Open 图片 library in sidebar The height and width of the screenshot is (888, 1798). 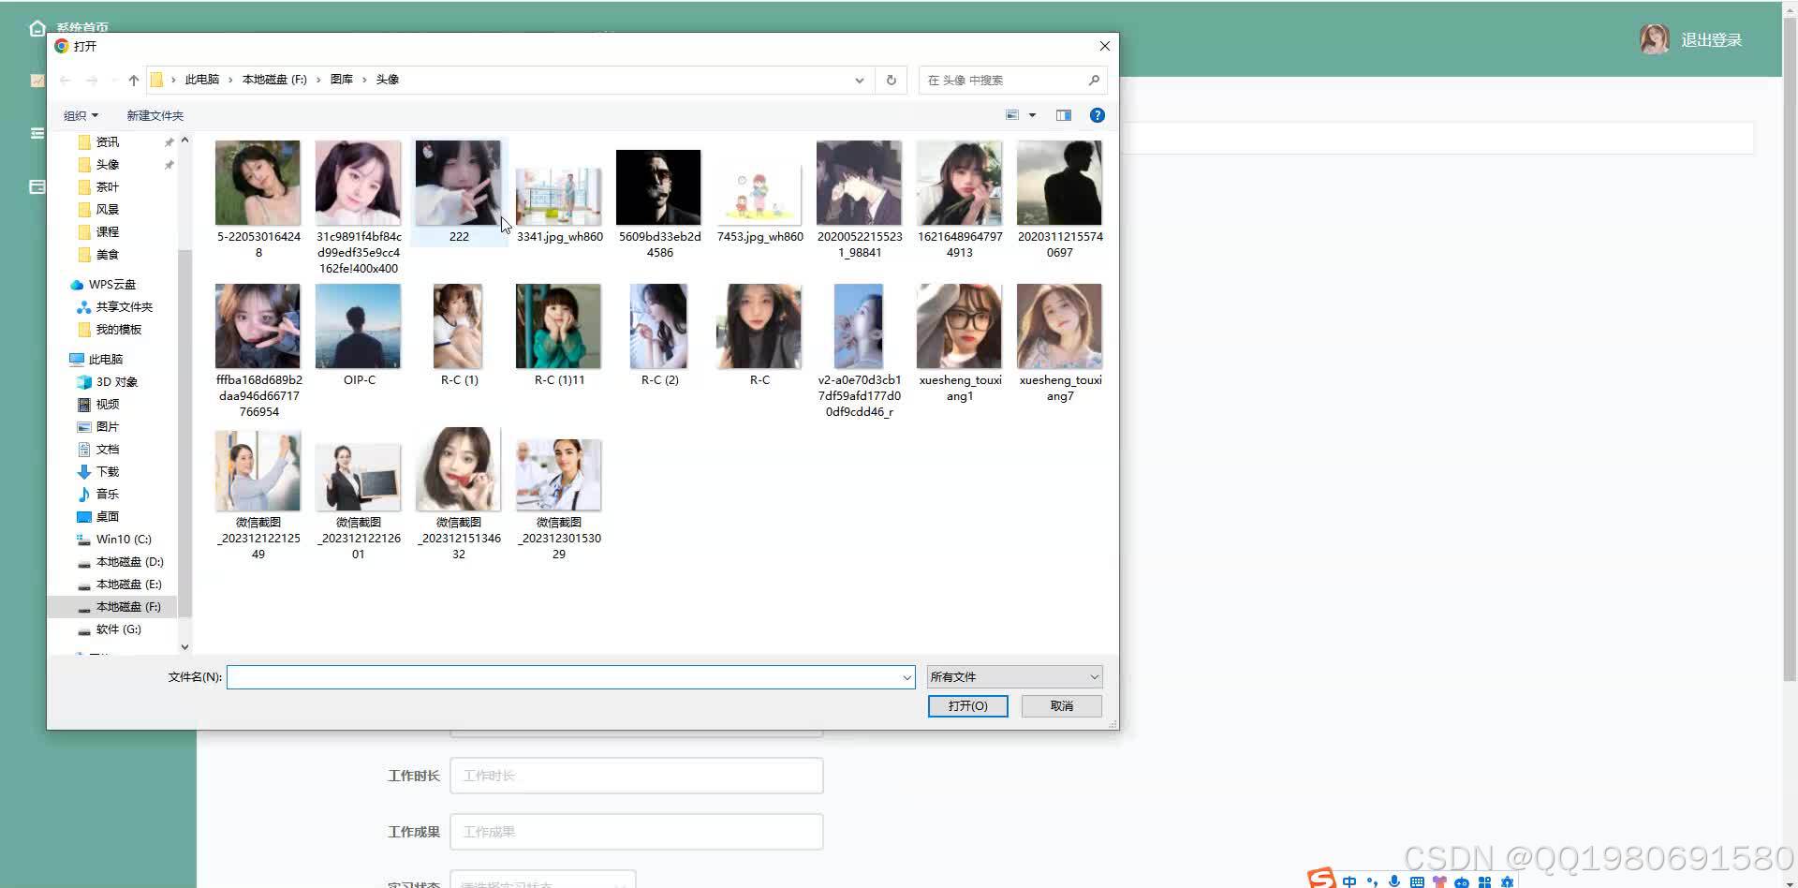107,427
